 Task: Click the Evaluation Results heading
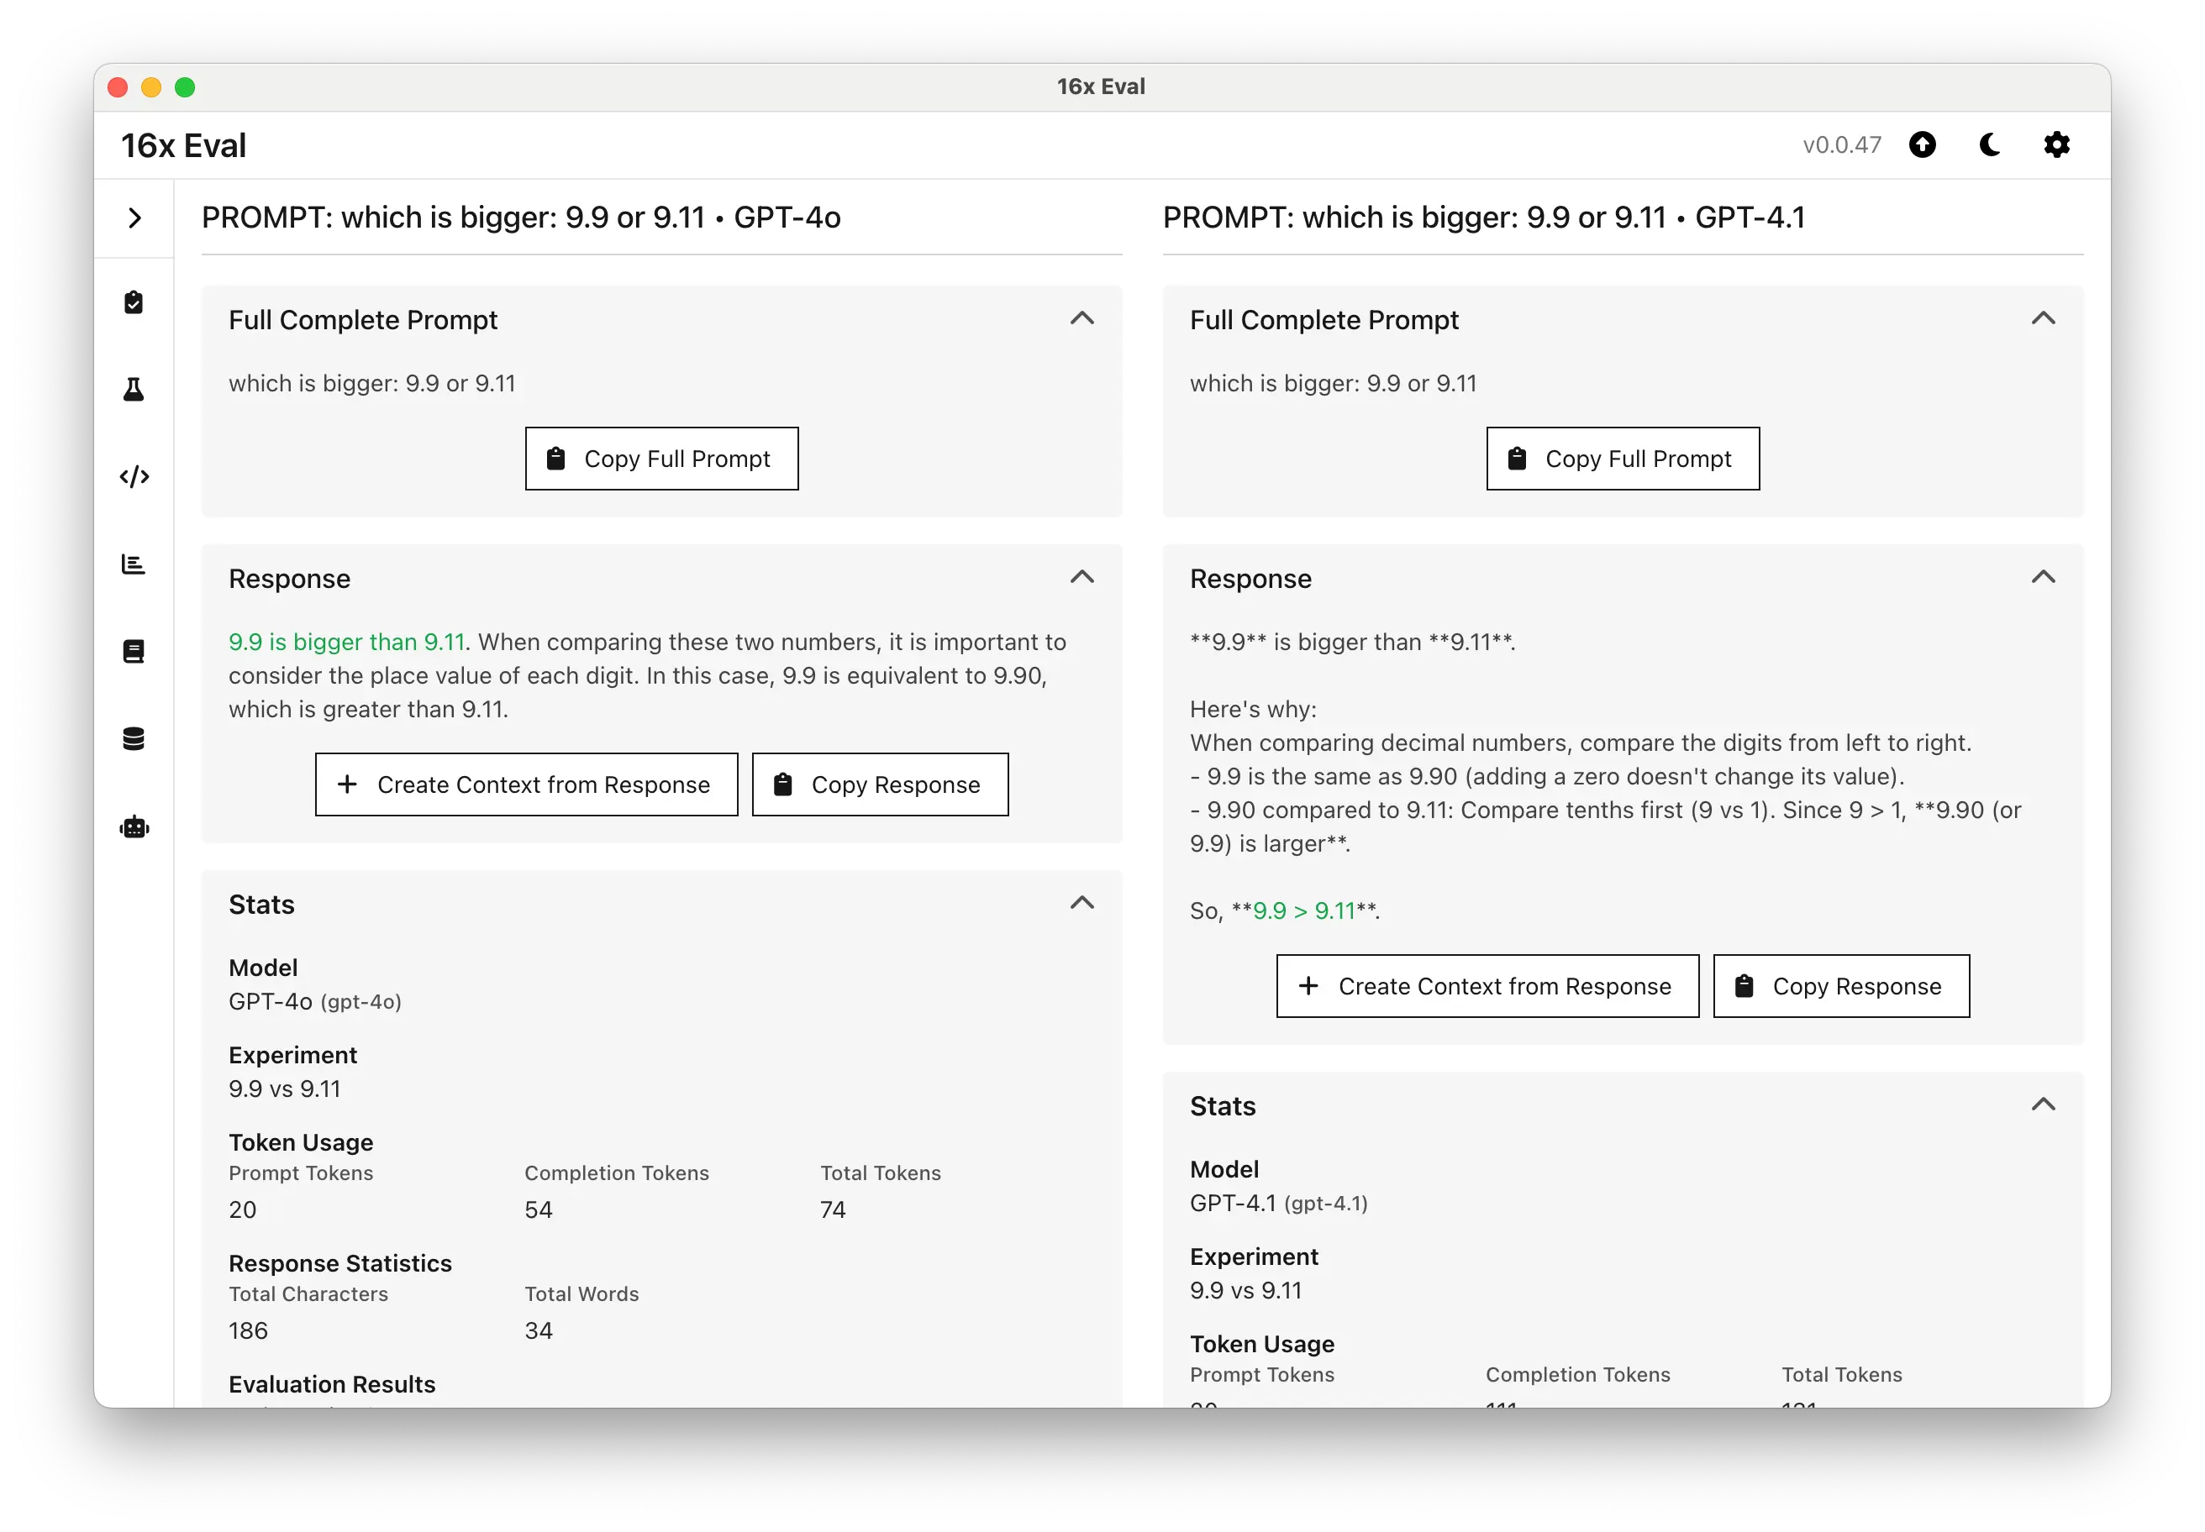331,1384
